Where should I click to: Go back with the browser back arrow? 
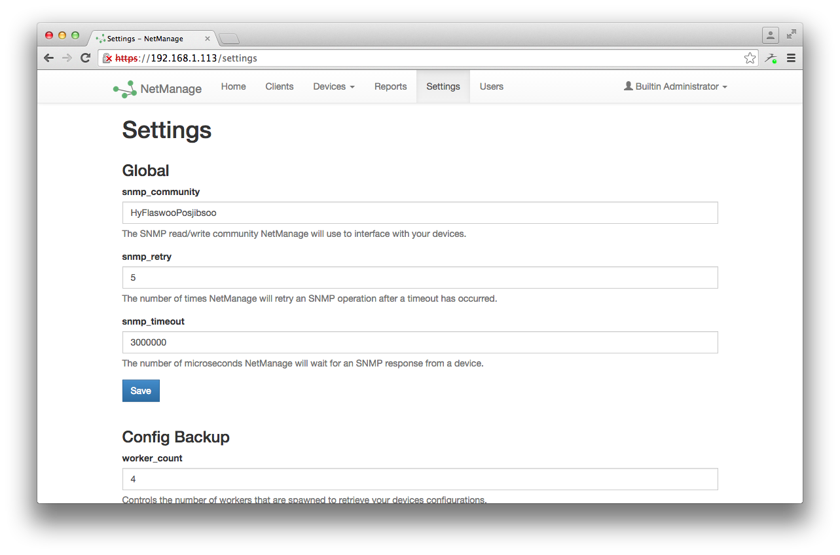click(x=49, y=58)
